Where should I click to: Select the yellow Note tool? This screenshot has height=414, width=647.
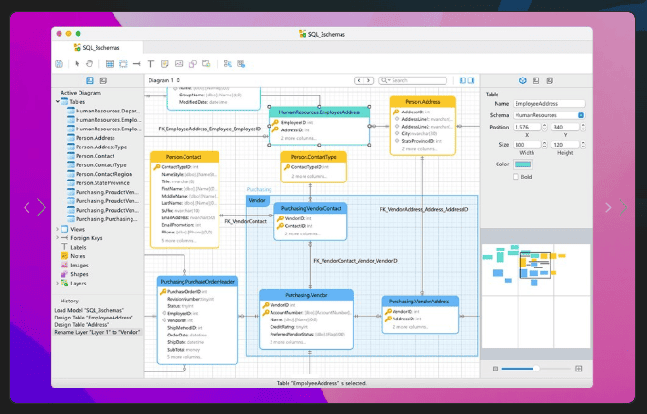tap(165, 64)
